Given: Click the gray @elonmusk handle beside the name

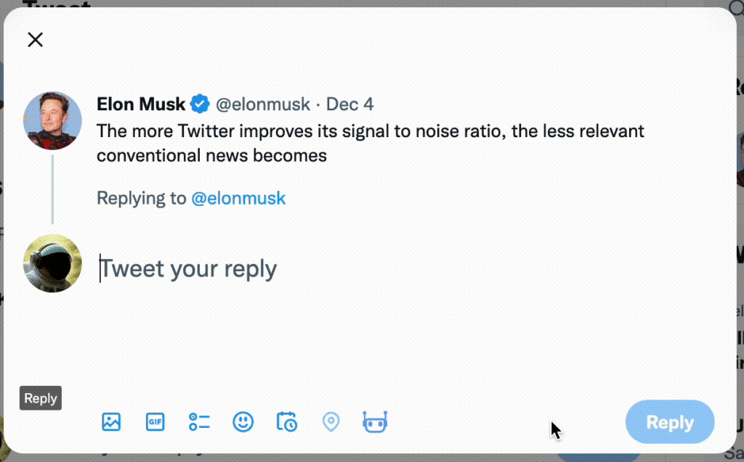Looking at the screenshot, I should pos(262,104).
